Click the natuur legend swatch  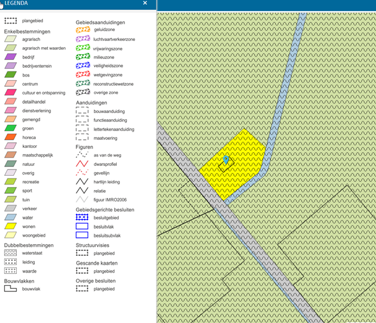point(11,164)
